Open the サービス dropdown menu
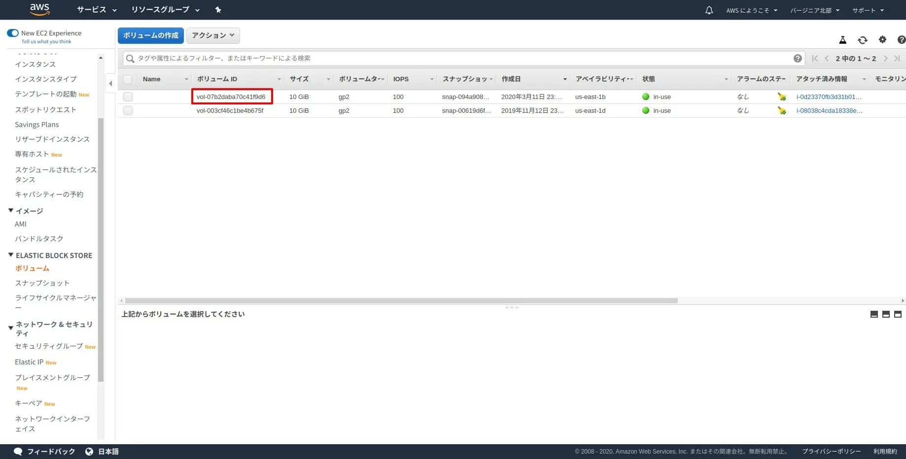Screen dimensions: 906x459 tap(97, 10)
